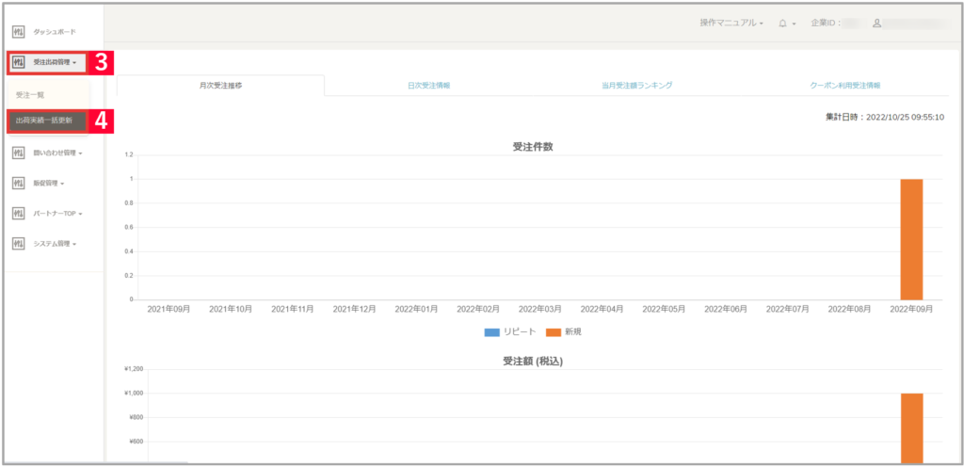
Task: Click the orange 2022年09月 bar in 受注件数 chart
Action: 911,239
